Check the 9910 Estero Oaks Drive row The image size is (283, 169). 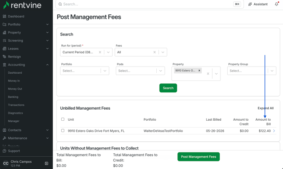pos(63,130)
